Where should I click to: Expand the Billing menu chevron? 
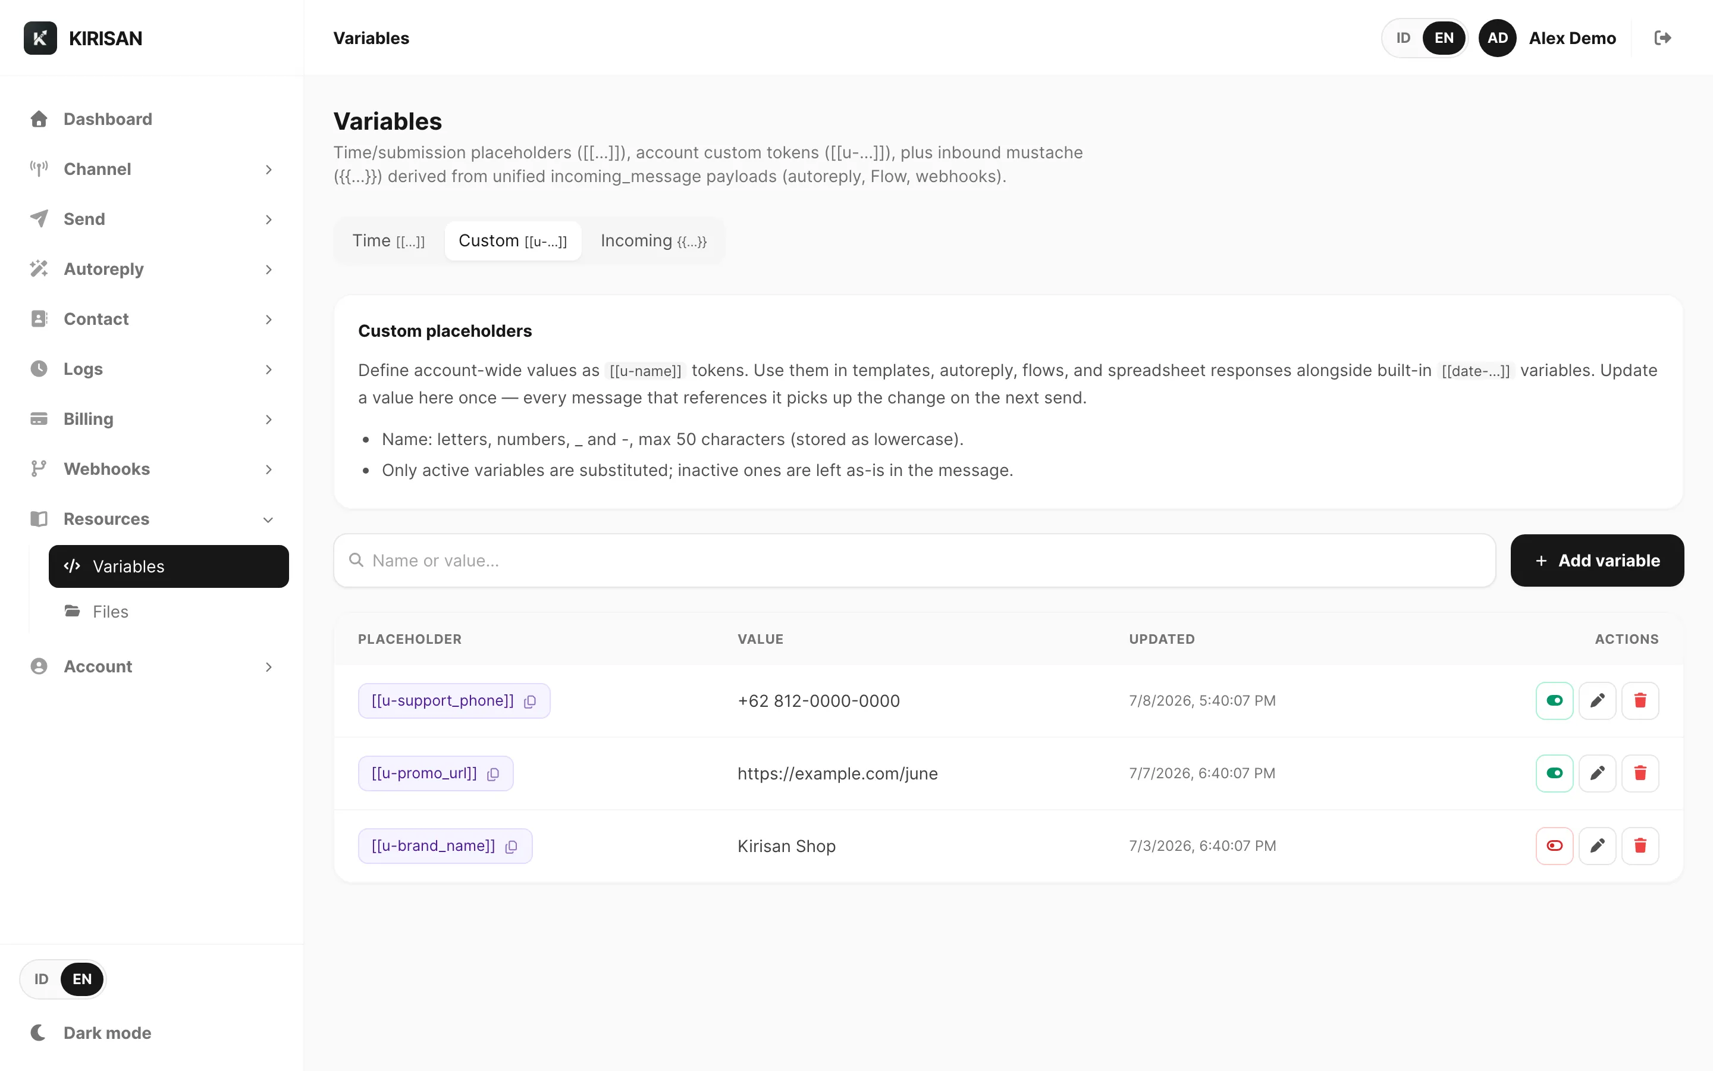pyautogui.click(x=269, y=419)
